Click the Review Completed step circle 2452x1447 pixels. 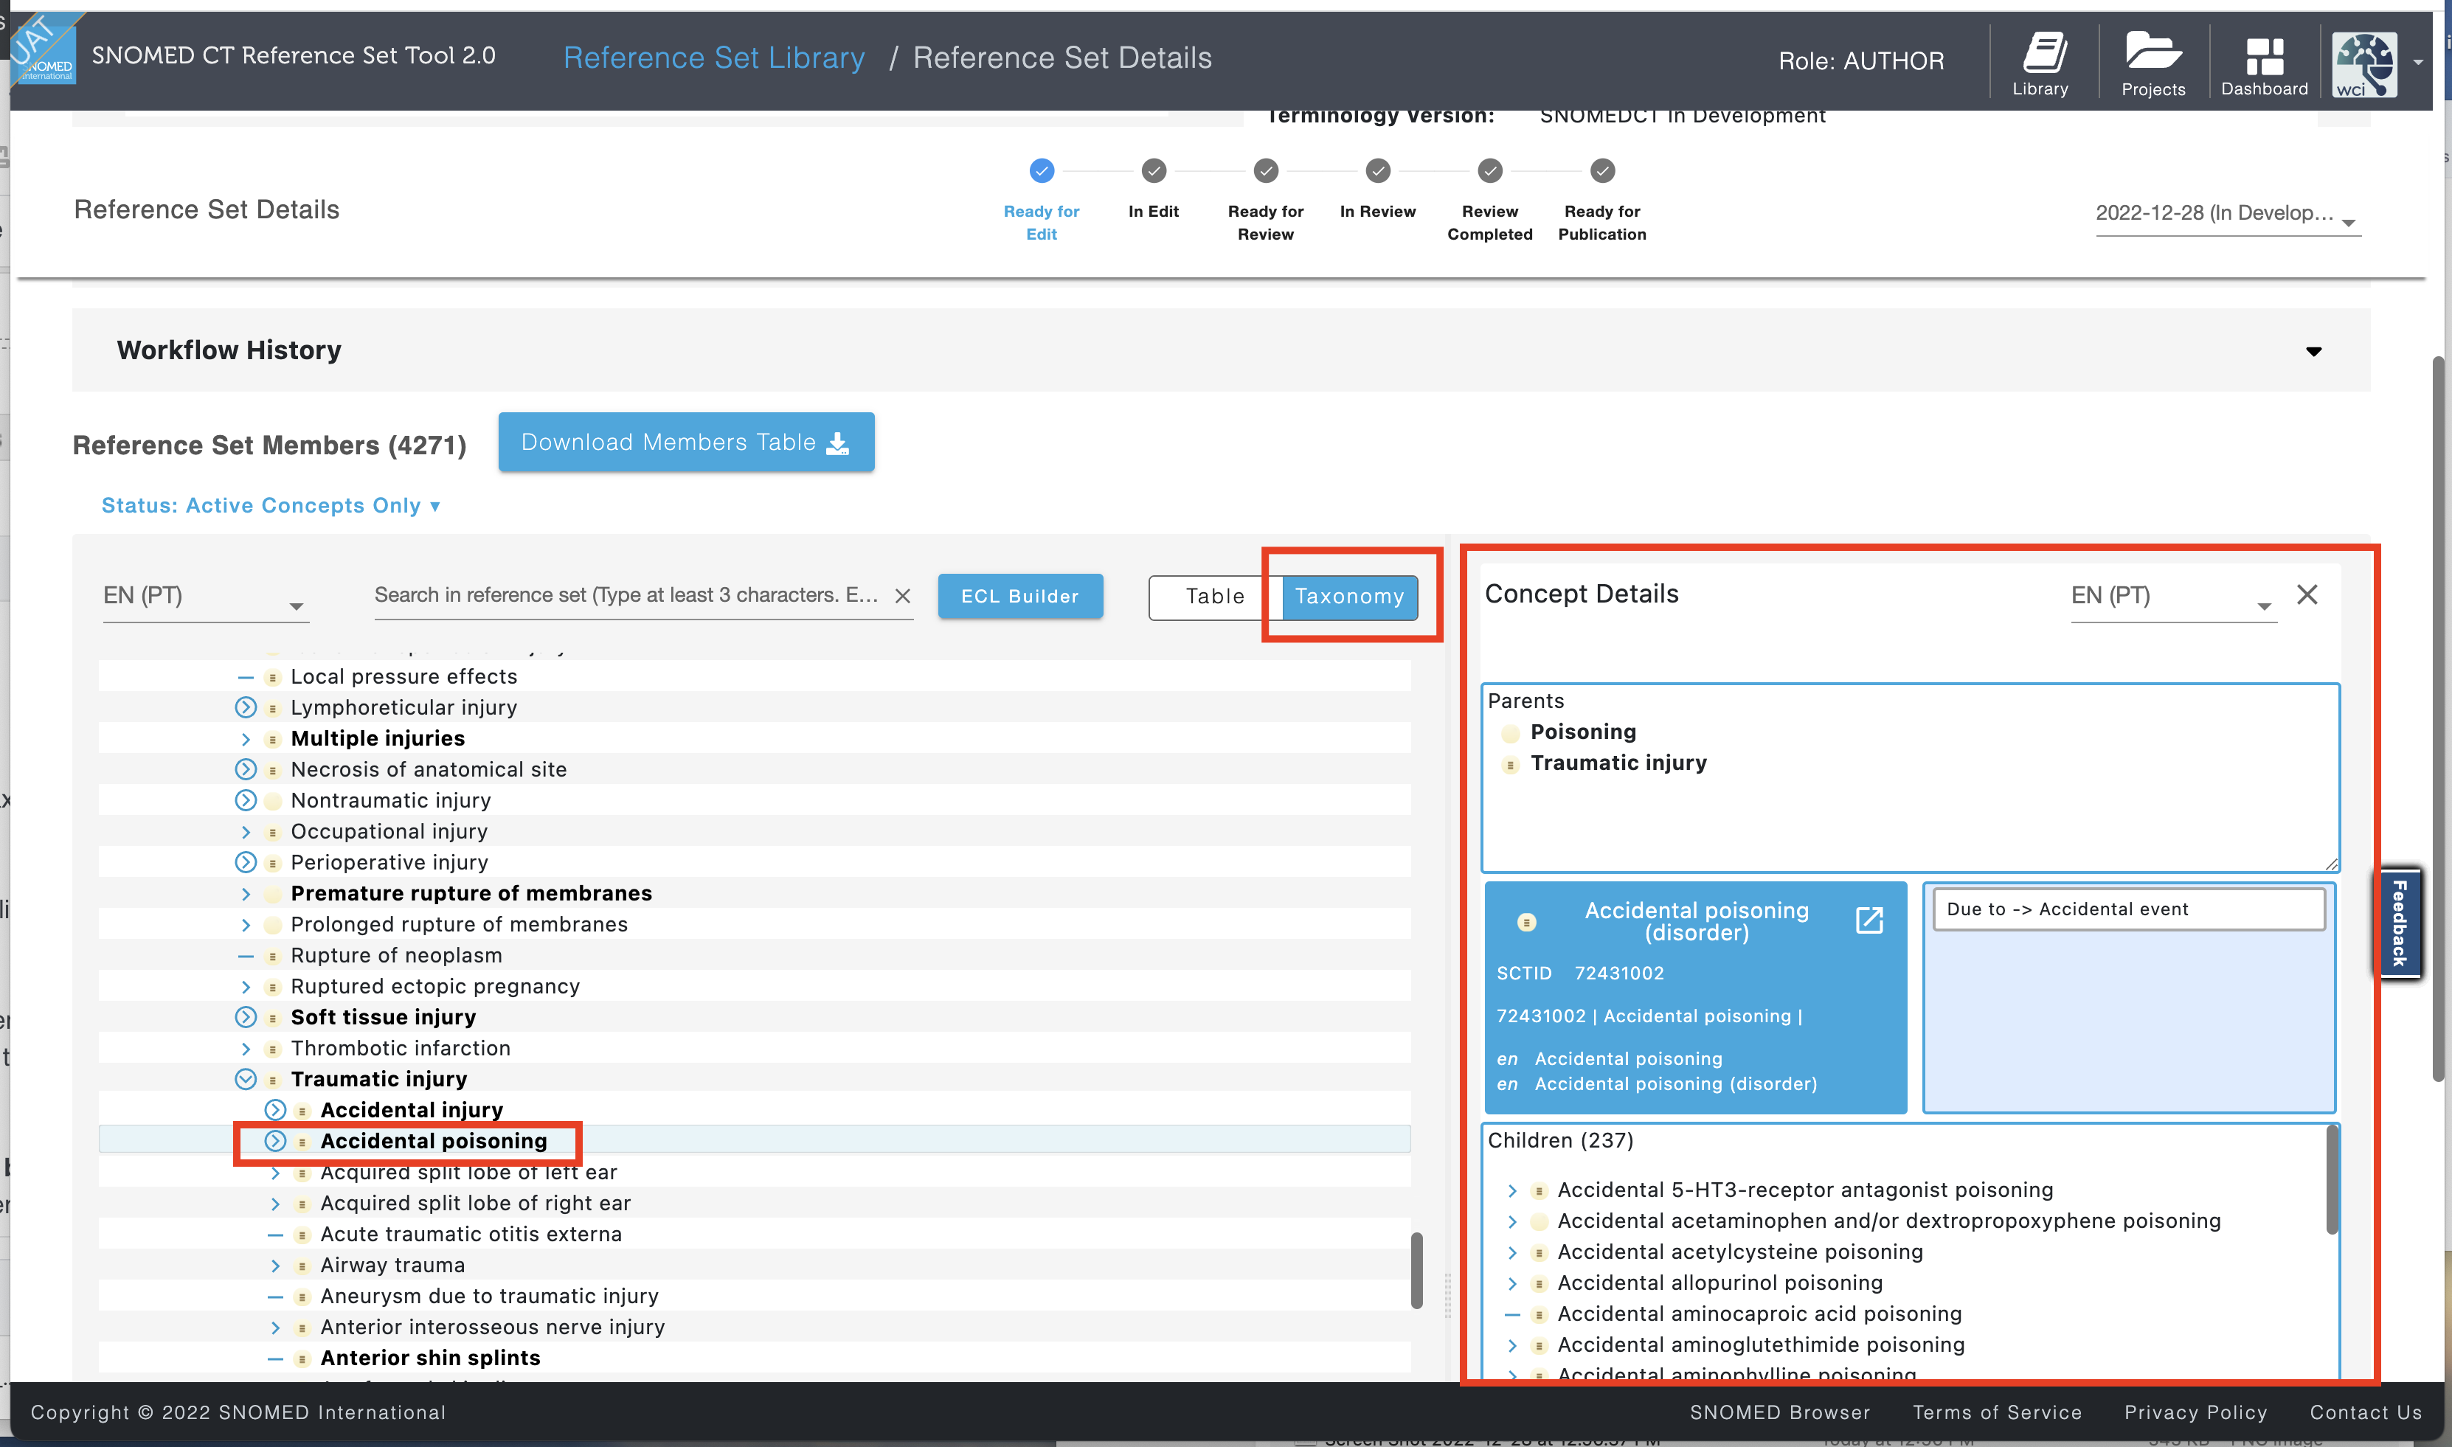tap(1490, 170)
